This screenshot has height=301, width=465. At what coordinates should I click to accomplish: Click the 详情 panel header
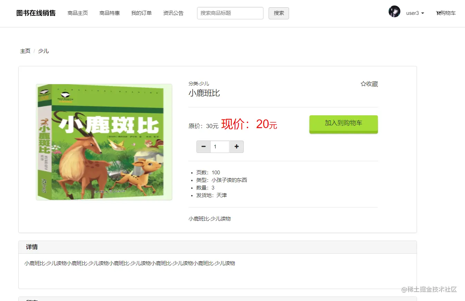(217, 247)
